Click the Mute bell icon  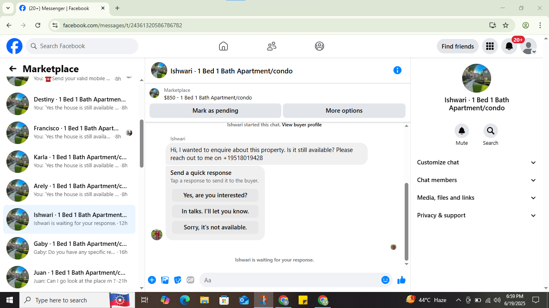click(462, 131)
